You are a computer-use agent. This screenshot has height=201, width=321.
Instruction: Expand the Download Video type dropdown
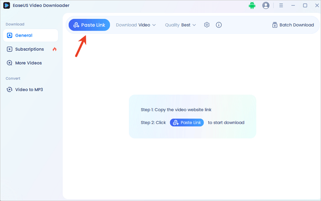(136, 25)
